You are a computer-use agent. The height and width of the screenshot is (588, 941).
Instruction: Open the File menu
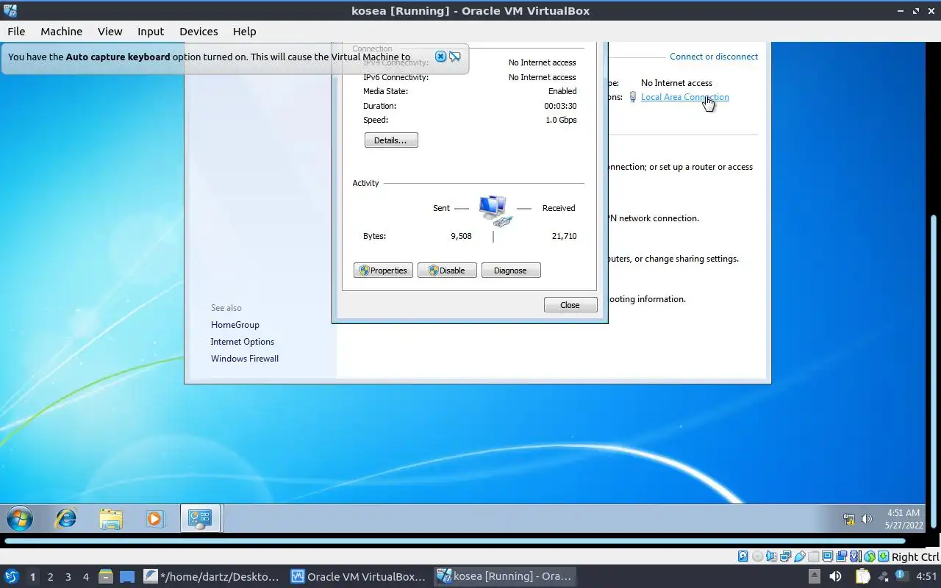pyautogui.click(x=16, y=32)
